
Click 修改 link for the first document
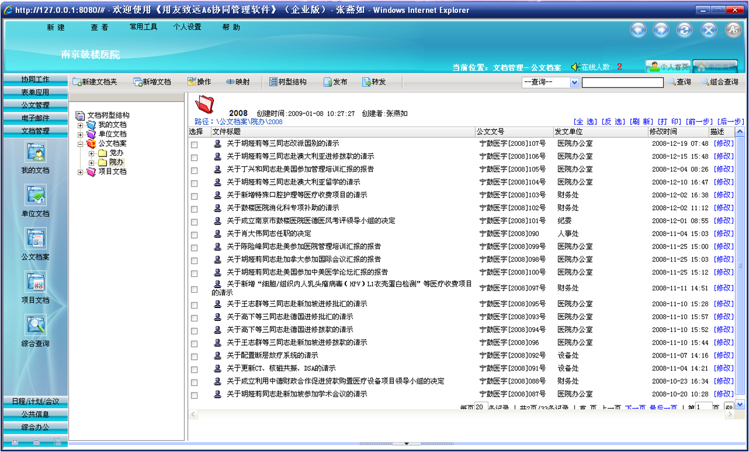724,143
